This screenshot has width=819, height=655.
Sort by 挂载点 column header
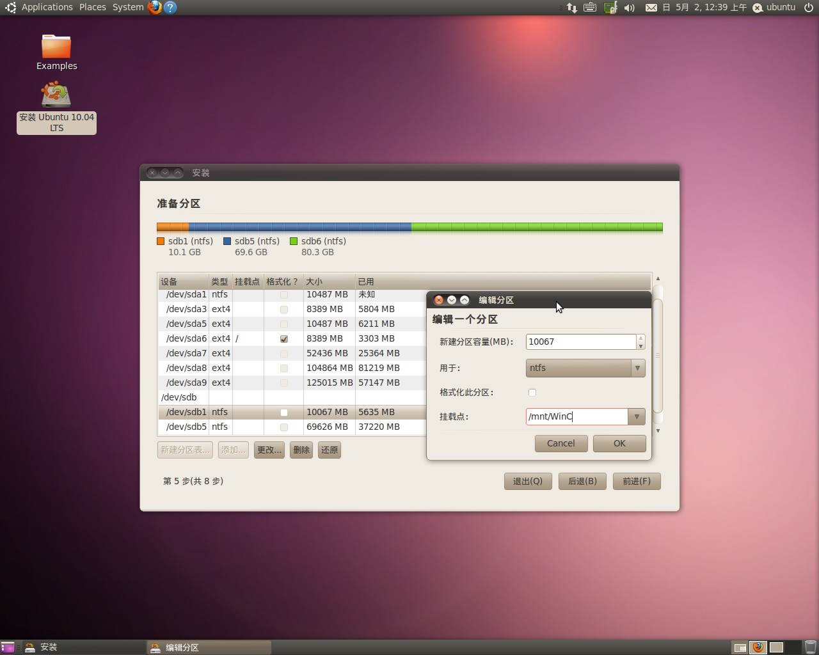[248, 281]
